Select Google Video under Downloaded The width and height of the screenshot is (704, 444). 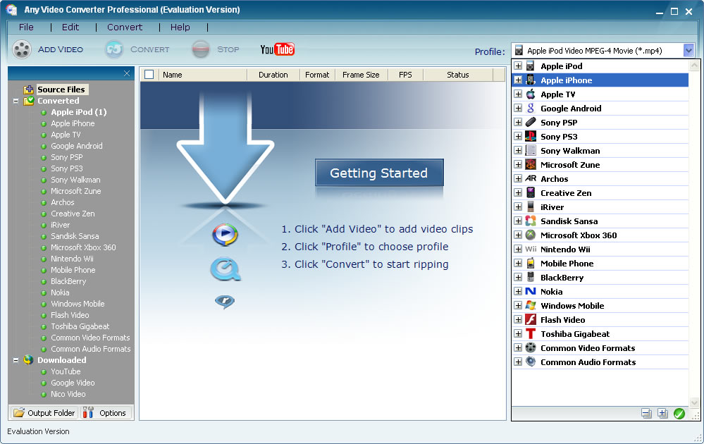pos(73,383)
